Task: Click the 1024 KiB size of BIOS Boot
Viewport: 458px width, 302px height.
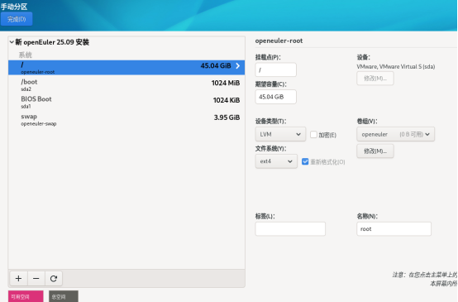Action: pos(227,100)
